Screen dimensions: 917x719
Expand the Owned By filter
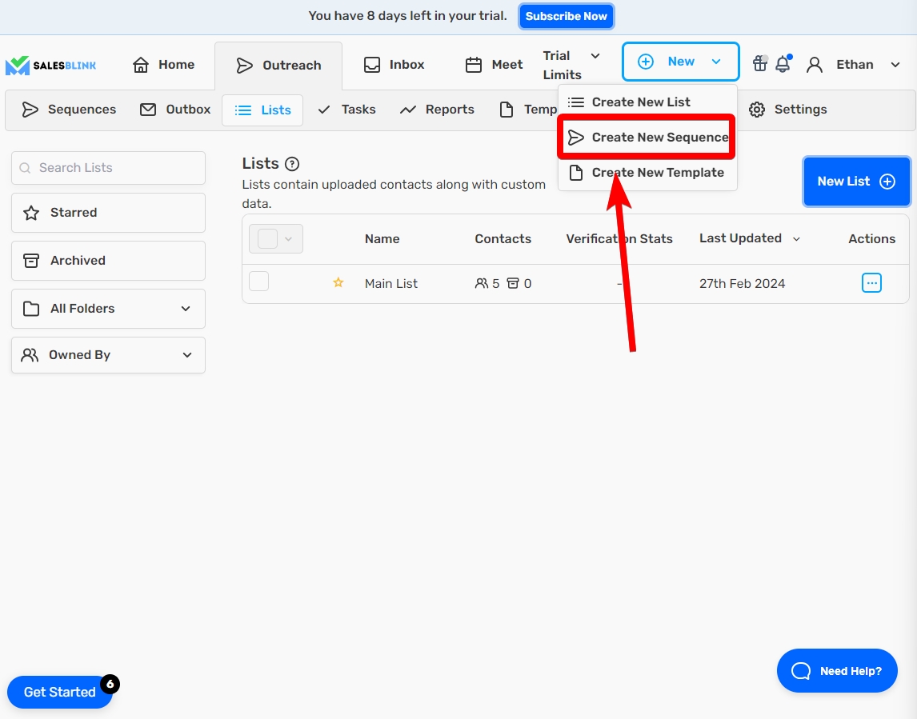108,355
